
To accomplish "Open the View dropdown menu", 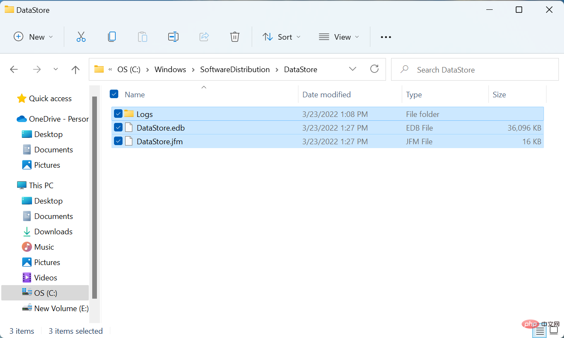I will pos(339,37).
